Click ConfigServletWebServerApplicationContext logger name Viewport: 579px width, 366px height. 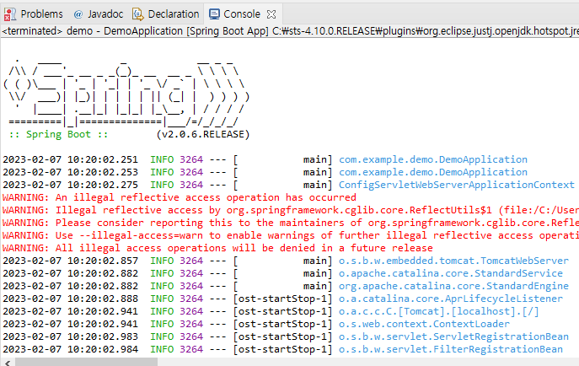pos(457,185)
